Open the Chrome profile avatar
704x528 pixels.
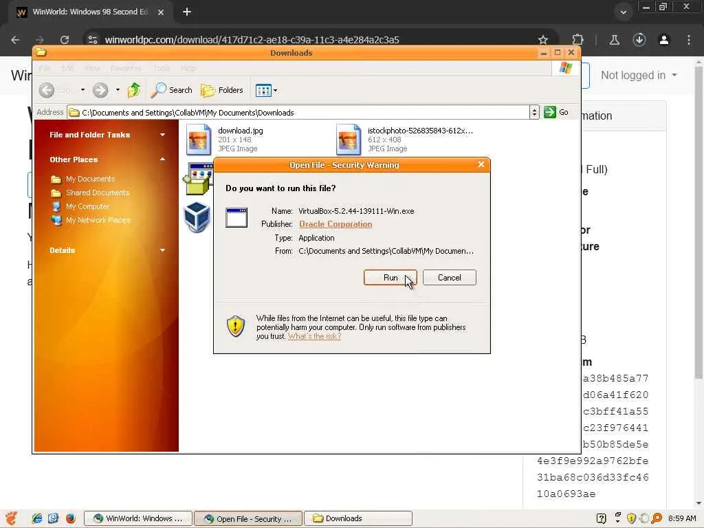pyautogui.click(x=663, y=39)
